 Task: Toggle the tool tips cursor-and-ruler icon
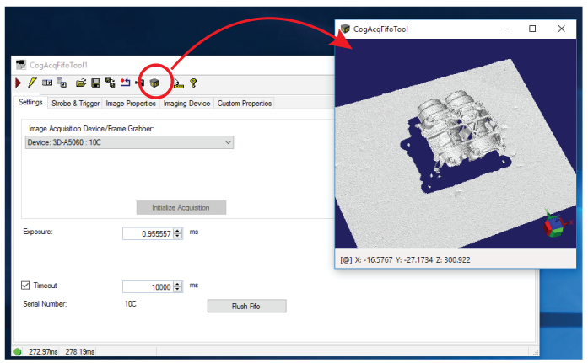(179, 83)
